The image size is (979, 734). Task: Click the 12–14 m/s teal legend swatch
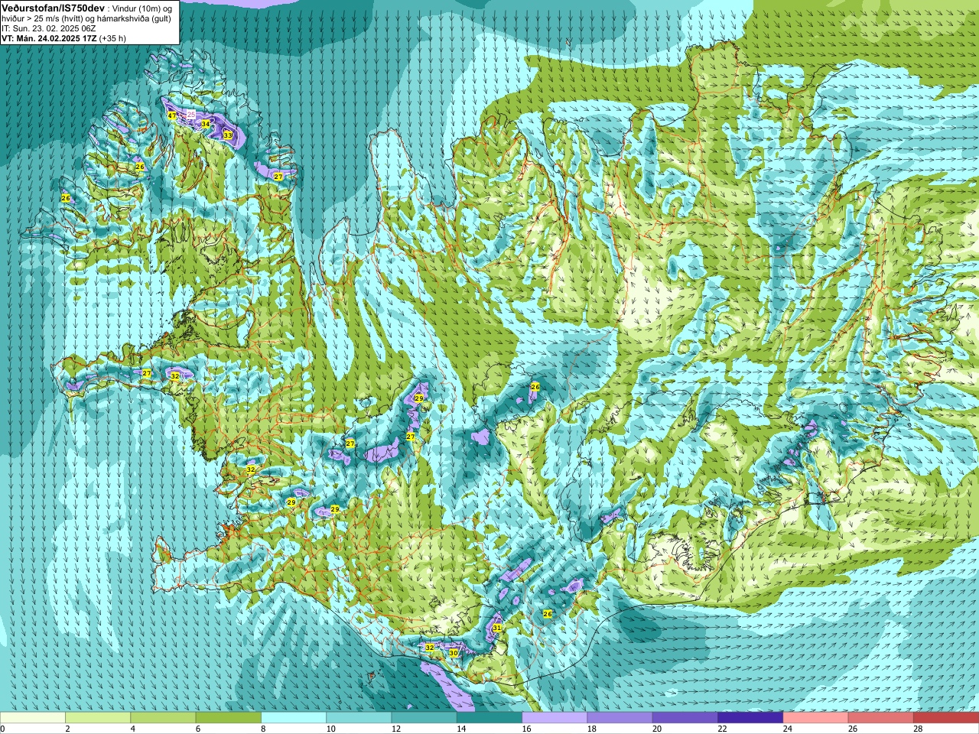pyautogui.click(x=424, y=717)
